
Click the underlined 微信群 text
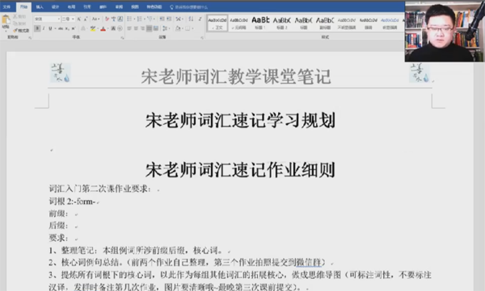[x=309, y=262]
